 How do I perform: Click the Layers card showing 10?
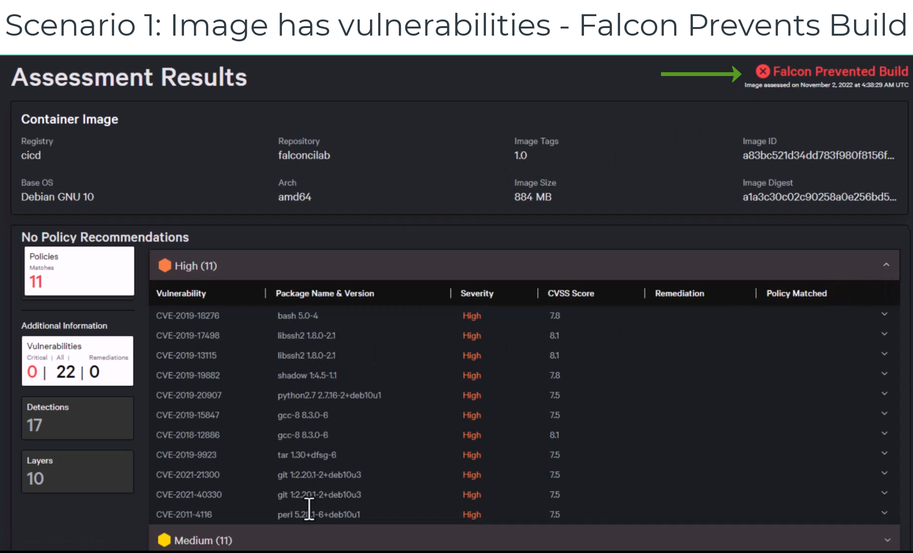click(x=77, y=471)
